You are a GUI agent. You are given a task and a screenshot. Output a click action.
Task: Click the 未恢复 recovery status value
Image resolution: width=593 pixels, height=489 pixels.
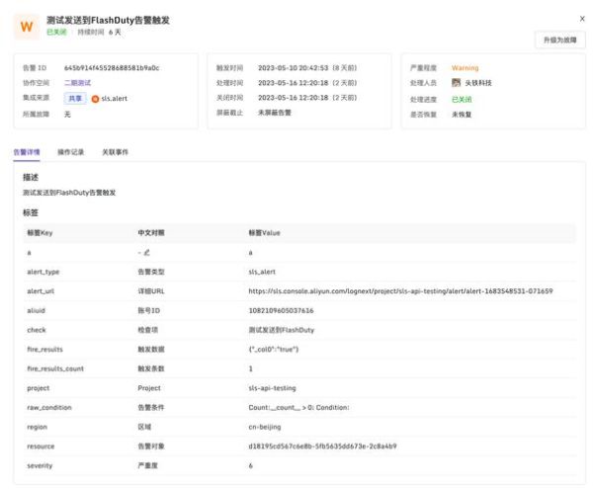pos(462,115)
